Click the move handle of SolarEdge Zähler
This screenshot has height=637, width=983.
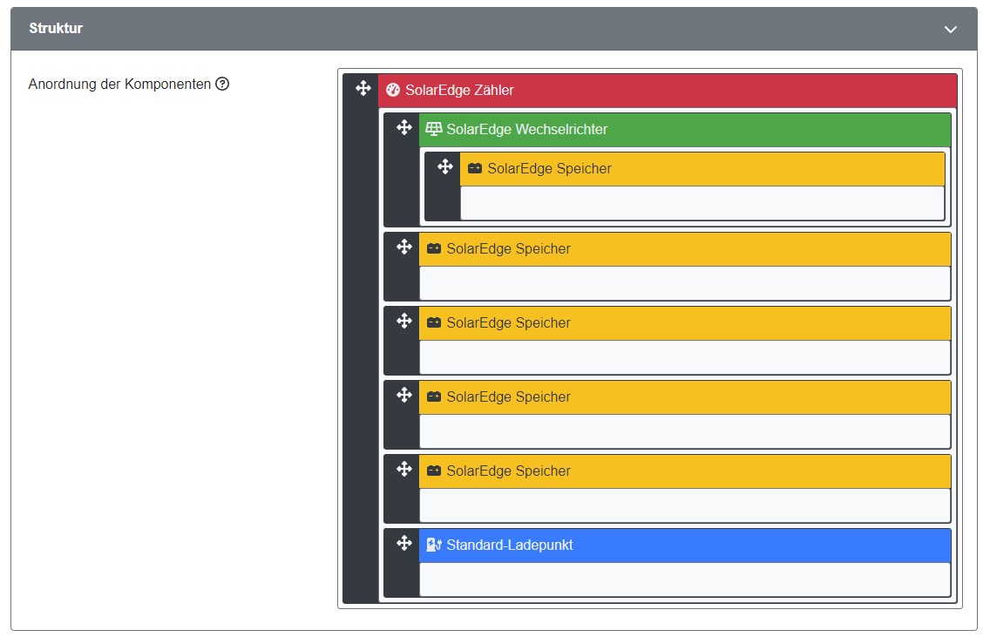pos(363,88)
